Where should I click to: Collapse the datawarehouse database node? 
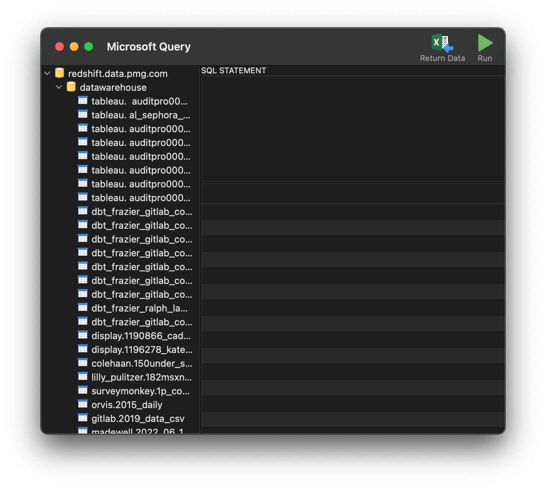(x=59, y=87)
